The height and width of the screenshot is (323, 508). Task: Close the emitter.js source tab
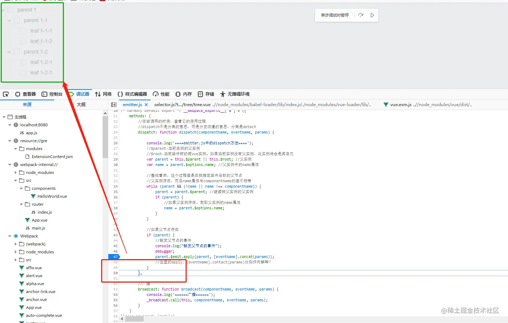click(x=146, y=105)
